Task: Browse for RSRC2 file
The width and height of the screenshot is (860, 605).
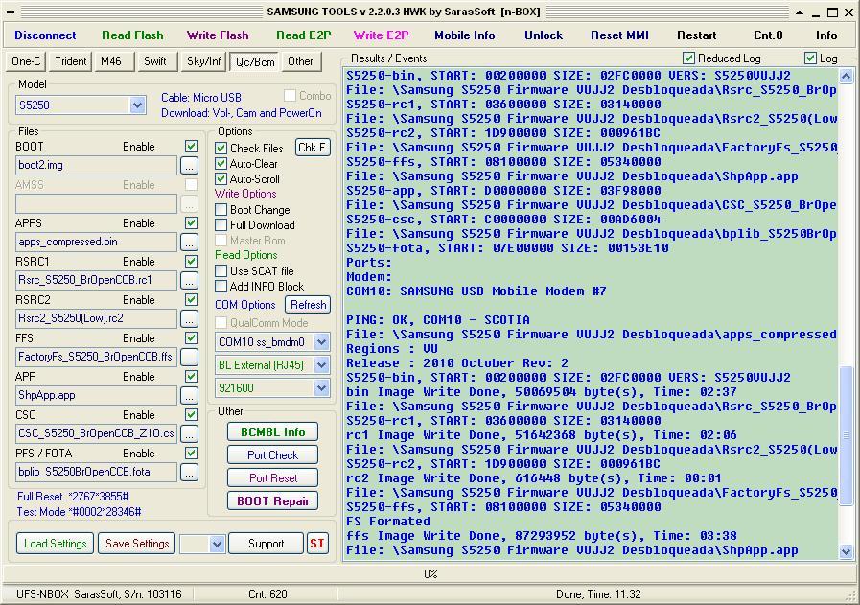Action: [189, 318]
